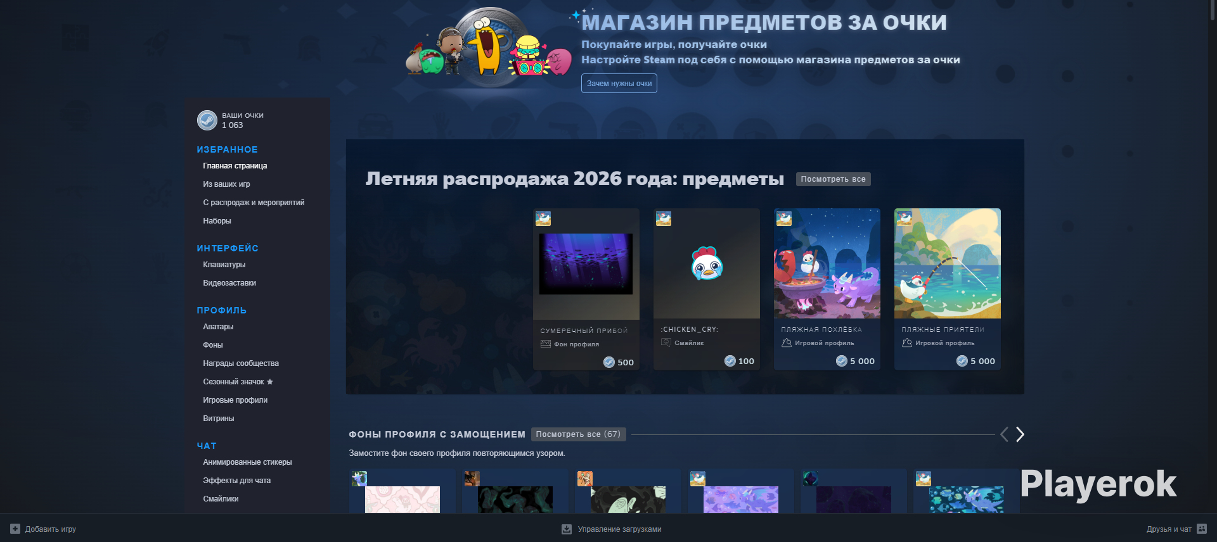The image size is (1217, 542).
Task: Open "Фоны" under Профиль
Action: click(x=213, y=345)
